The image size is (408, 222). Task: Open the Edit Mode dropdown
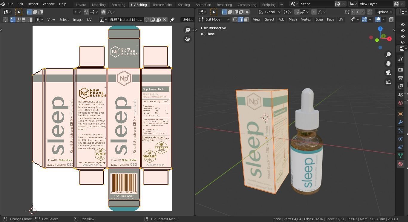214,19
